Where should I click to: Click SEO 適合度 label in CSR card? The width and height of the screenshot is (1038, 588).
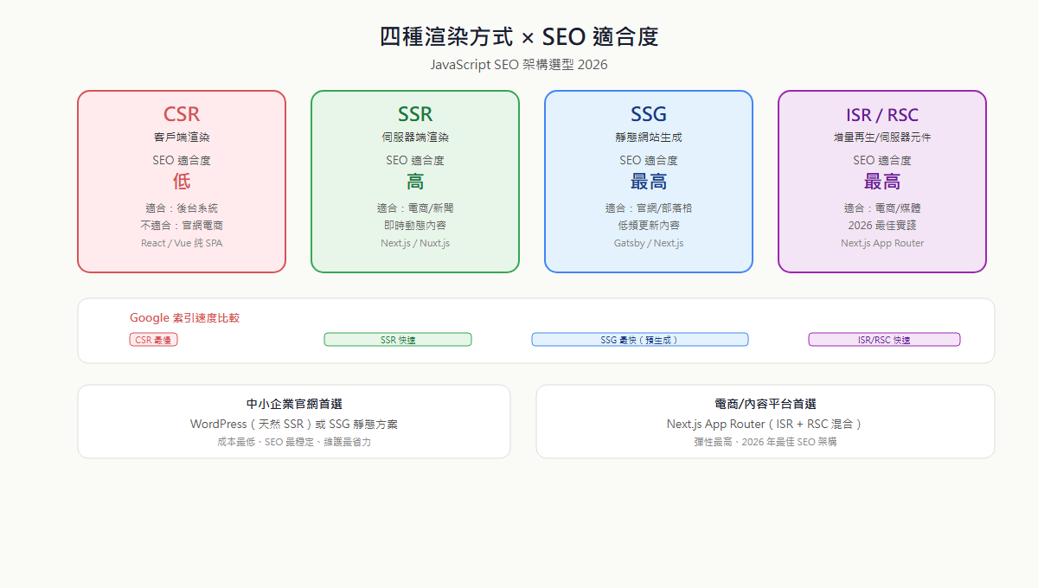[182, 160]
